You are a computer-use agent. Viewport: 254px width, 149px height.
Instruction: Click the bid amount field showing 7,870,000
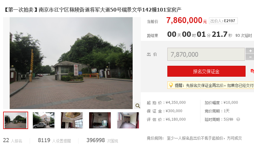click(206, 54)
